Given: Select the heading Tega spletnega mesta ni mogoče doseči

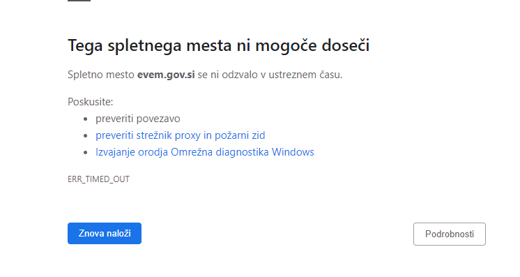Looking at the screenshot, I should 219,45.
